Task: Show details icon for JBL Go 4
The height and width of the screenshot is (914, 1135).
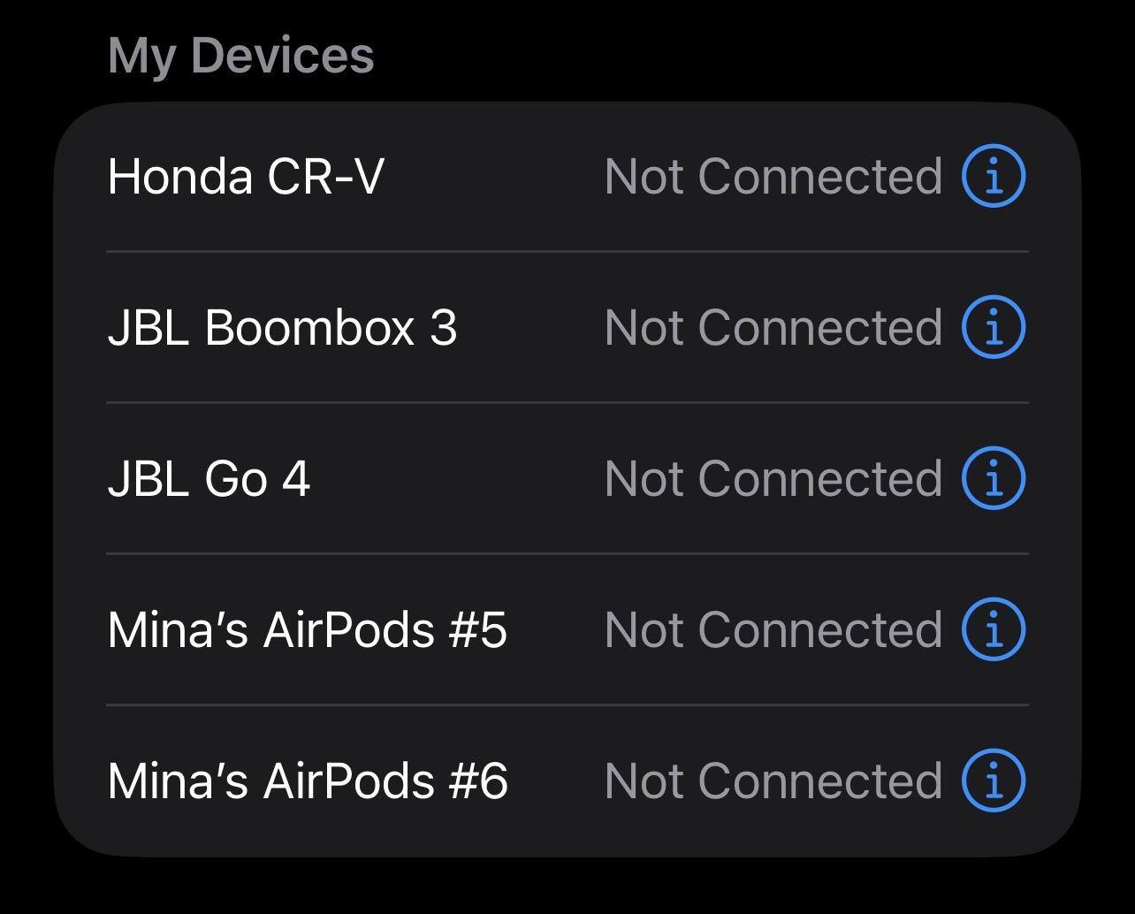Action: click(993, 478)
